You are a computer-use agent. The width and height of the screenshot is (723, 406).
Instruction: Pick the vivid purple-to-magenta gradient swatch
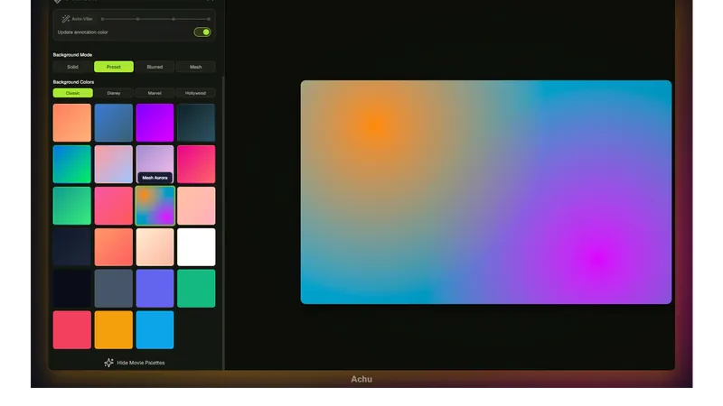[x=155, y=123]
